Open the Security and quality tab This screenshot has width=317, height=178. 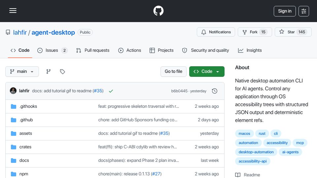coord(206,50)
